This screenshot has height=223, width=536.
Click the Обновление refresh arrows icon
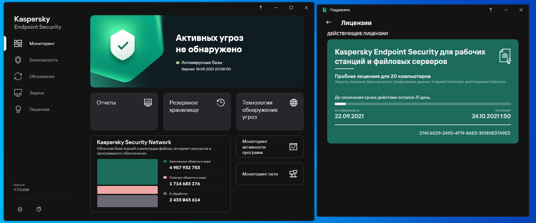coord(18,76)
